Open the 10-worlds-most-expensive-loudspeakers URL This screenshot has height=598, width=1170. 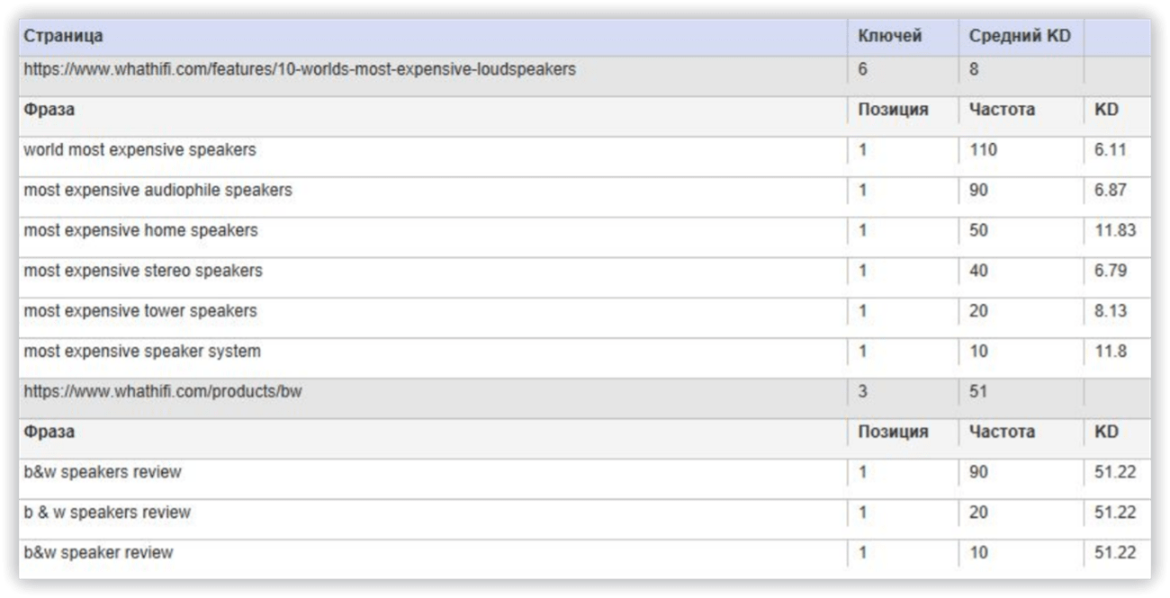pyautogui.click(x=300, y=69)
